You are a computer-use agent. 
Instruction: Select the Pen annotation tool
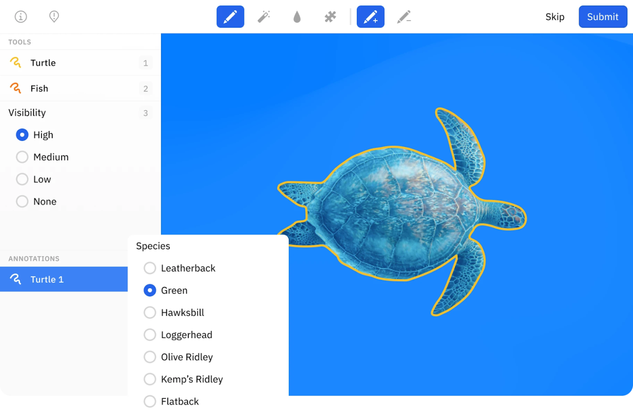(230, 16)
